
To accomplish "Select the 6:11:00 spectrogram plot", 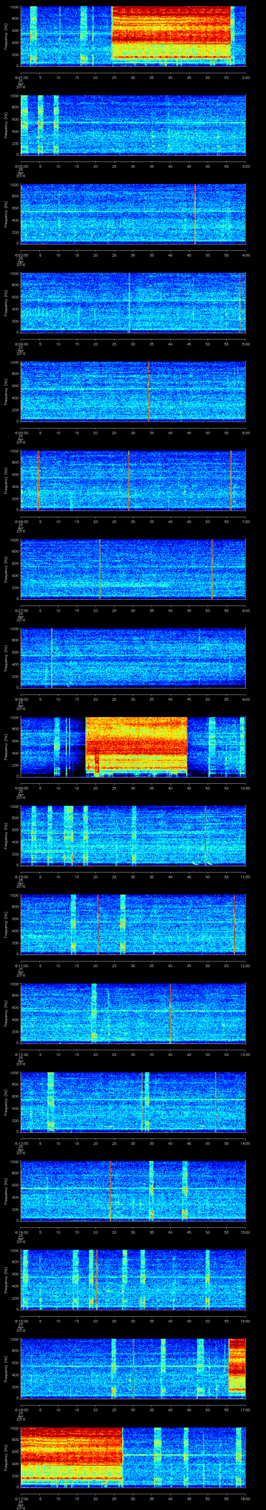I will [x=133, y=925].
